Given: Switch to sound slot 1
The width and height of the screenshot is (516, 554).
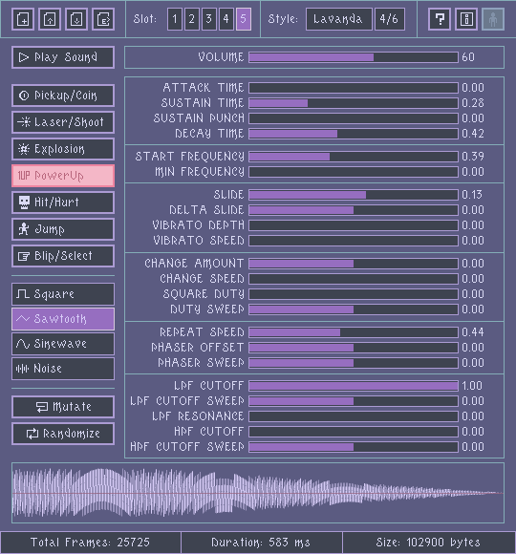Looking at the screenshot, I should coord(175,19).
